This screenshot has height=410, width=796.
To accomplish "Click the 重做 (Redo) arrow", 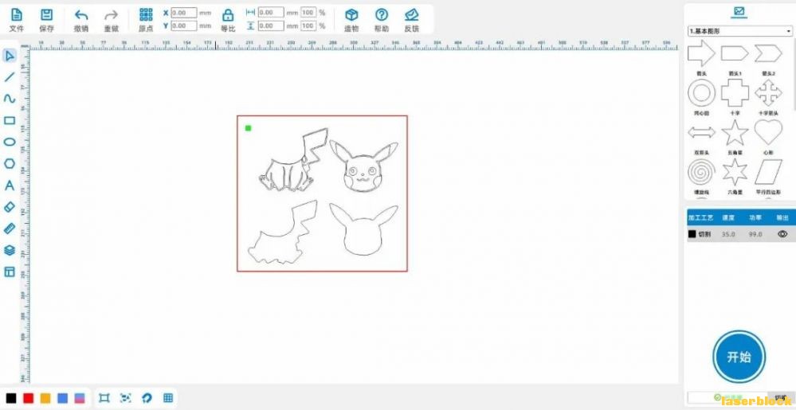I will coord(112,15).
